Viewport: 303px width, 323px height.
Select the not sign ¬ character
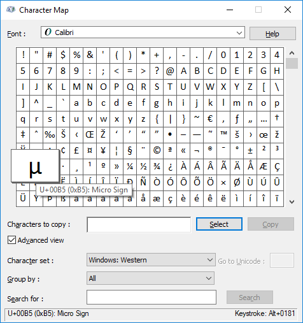[197, 150]
